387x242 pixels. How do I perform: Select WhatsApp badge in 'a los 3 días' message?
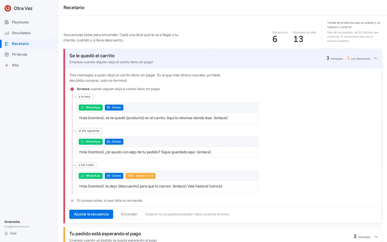point(91,176)
